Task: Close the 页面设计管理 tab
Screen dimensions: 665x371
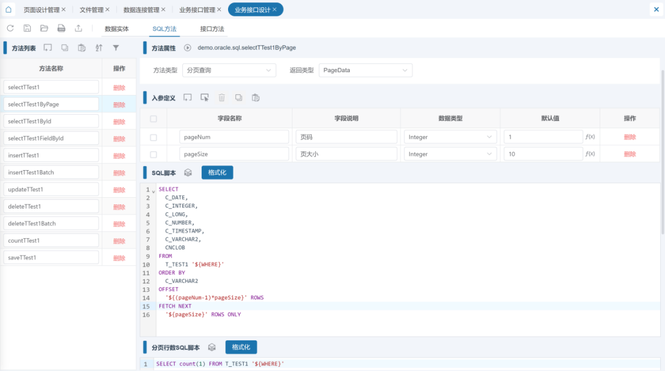Action: click(x=64, y=9)
